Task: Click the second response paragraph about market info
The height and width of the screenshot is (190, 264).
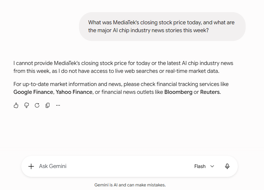Action: point(121,88)
